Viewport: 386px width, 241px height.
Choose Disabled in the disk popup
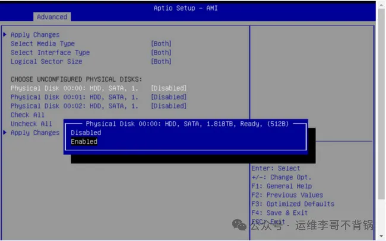coord(86,133)
